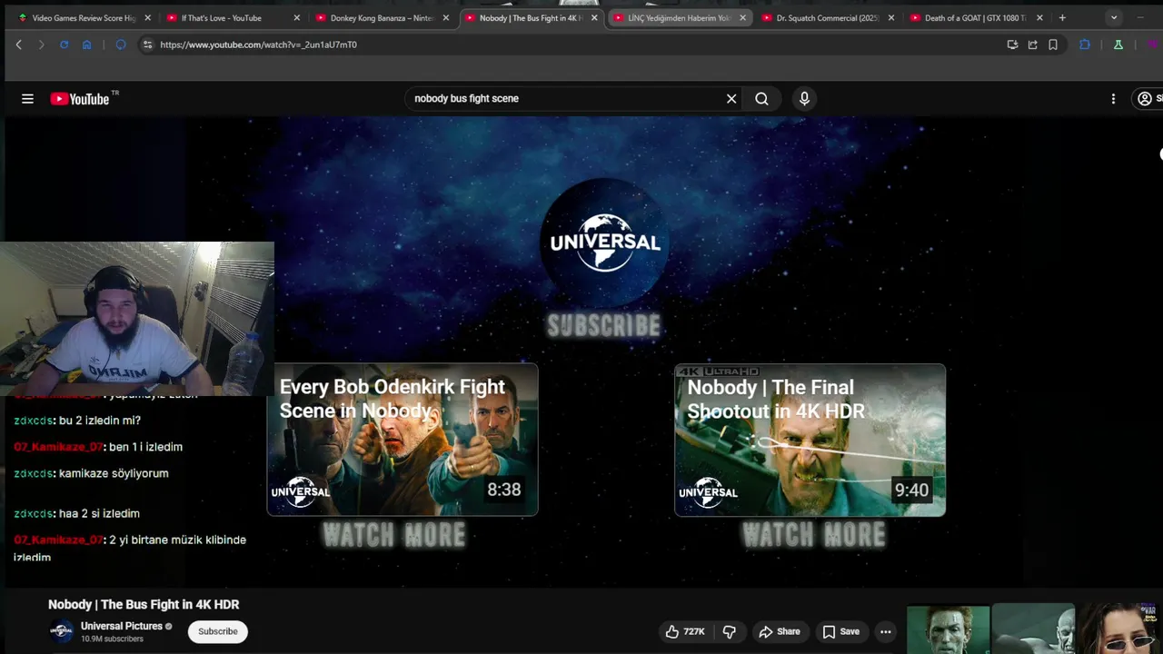
Task: Click the cast/install icon in address bar
Action: (1012, 45)
